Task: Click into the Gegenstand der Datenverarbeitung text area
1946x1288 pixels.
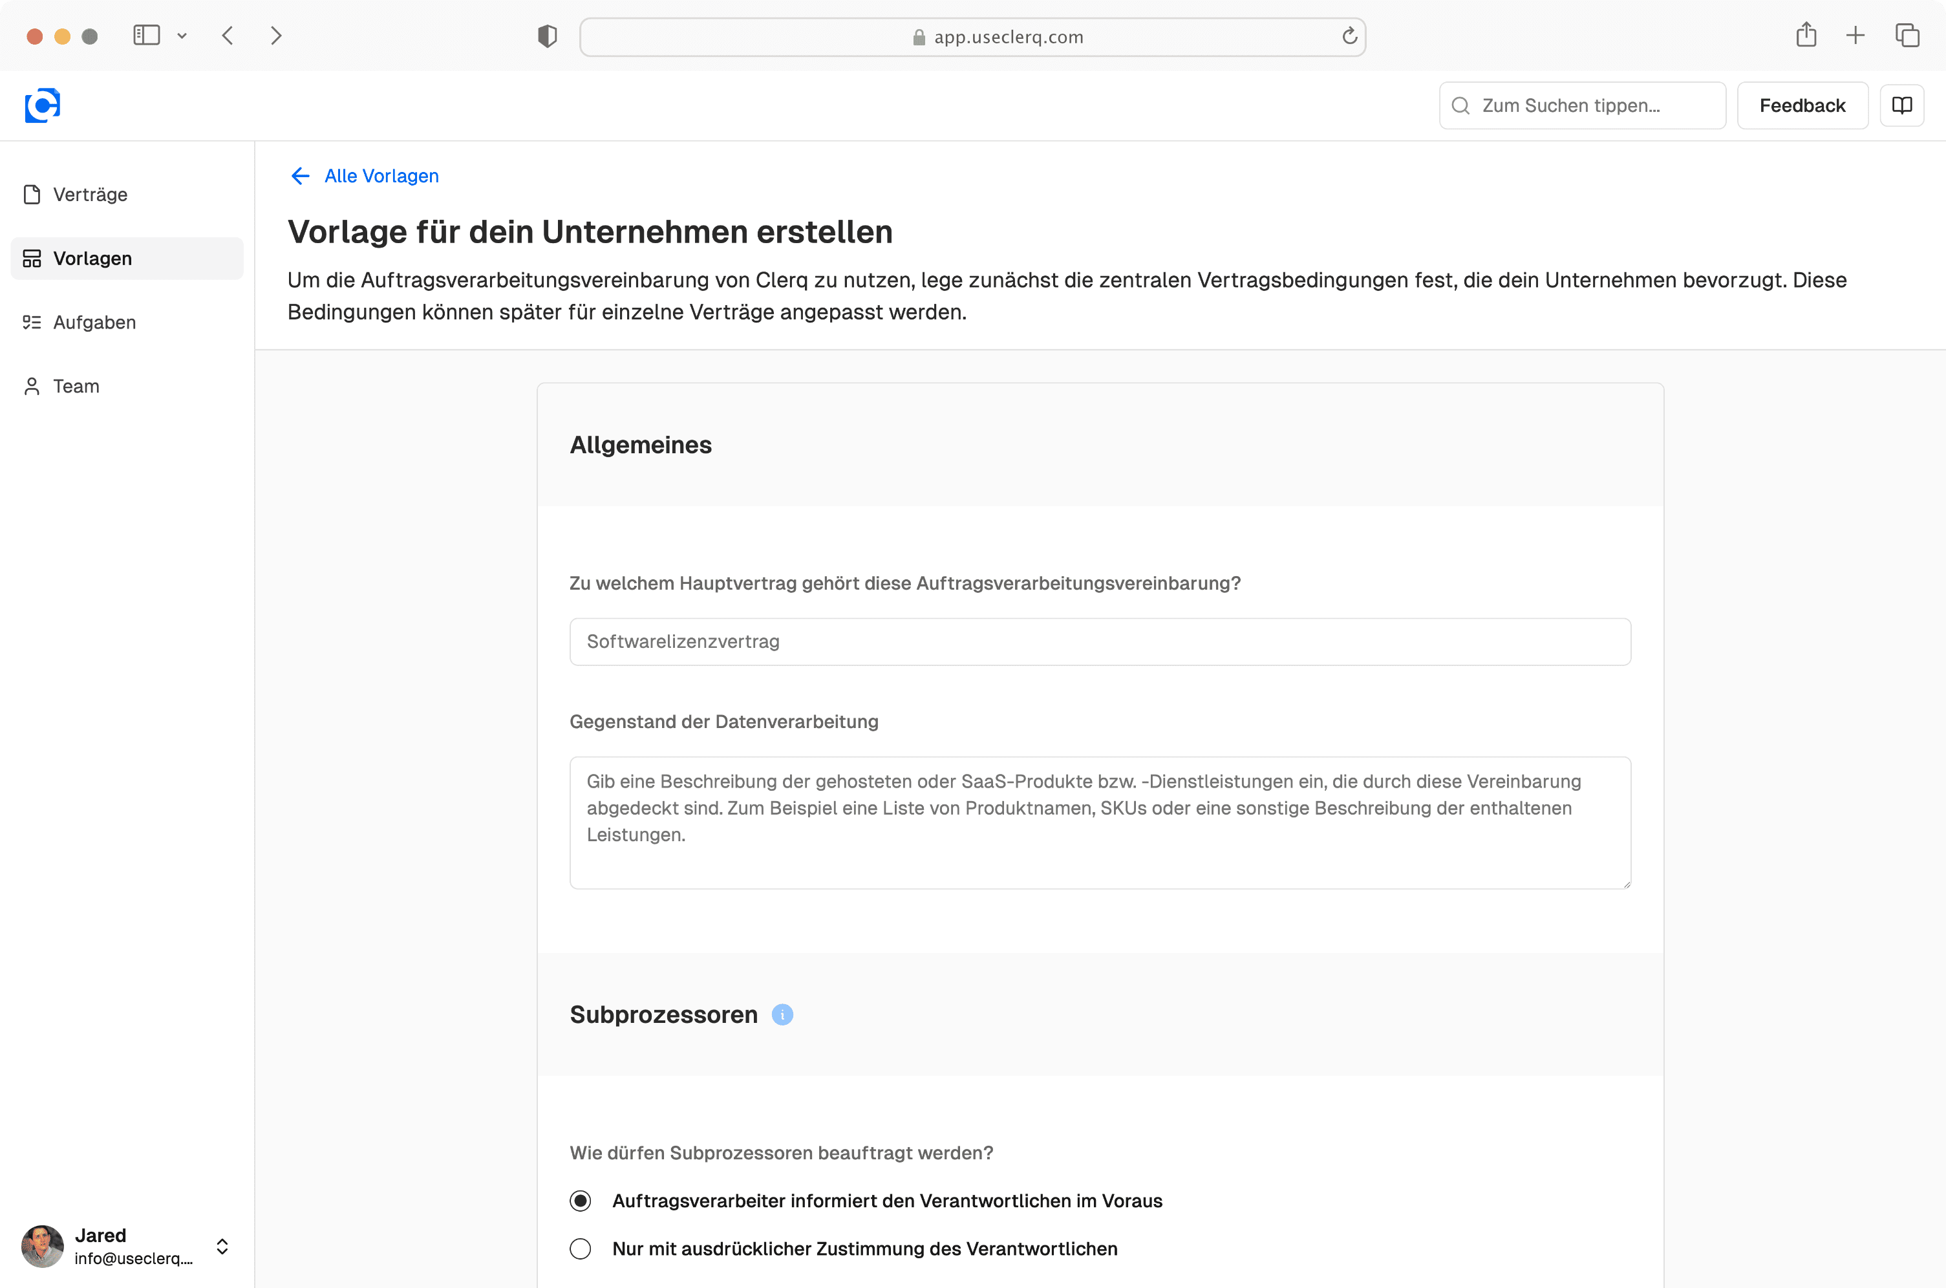Action: [1100, 821]
